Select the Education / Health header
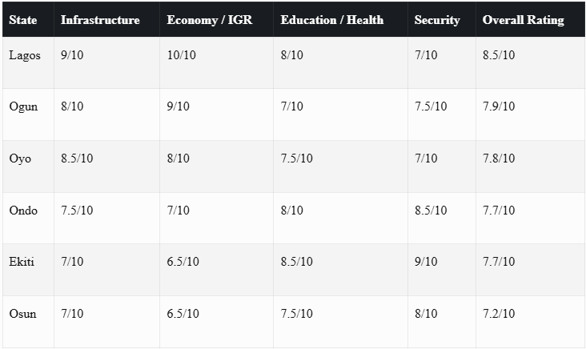The image size is (586, 349). (x=332, y=20)
